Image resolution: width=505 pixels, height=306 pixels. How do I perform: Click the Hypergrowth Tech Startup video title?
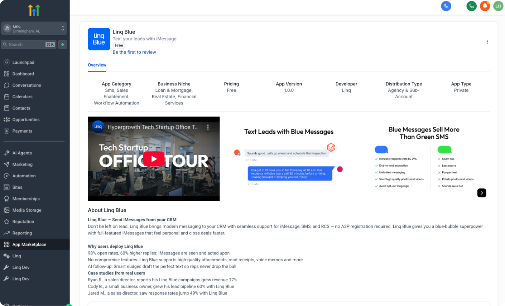153,127
